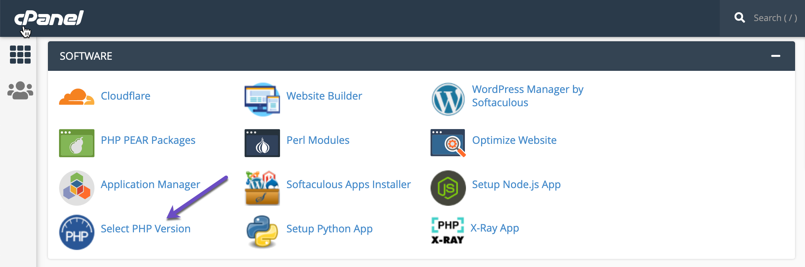Click the Node.js hexagon icon
The height and width of the screenshot is (267, 805).
448,188
